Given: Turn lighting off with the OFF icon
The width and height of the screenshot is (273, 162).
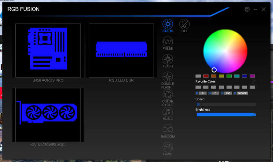Looking at the screenshot, I should (184, 24).
